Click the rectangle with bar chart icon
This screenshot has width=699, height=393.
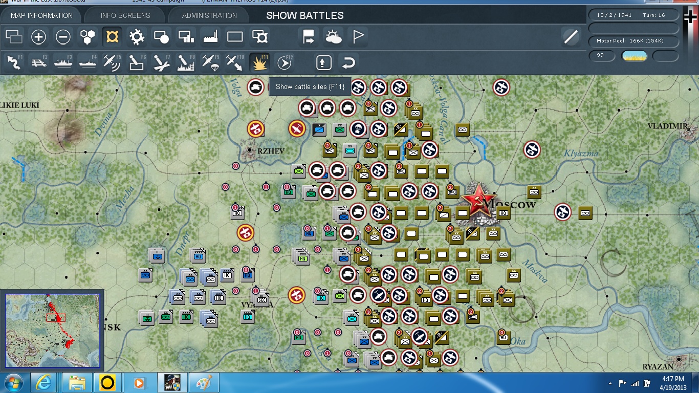click(186, 36)
